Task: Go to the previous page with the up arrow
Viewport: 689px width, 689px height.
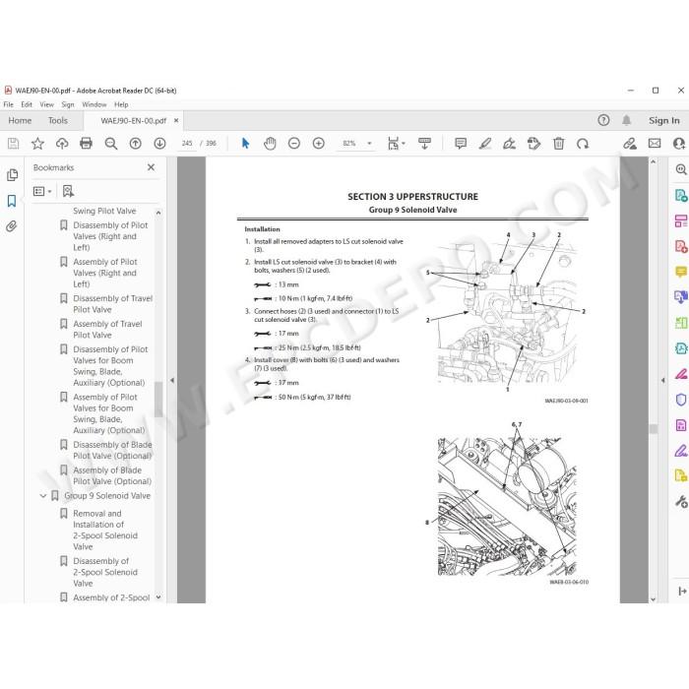Action: click(x=136, y=144)
